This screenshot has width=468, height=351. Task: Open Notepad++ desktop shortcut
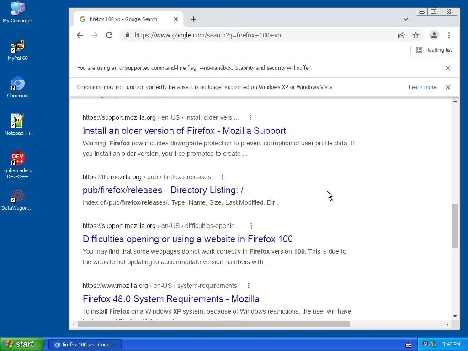(17, 125)
